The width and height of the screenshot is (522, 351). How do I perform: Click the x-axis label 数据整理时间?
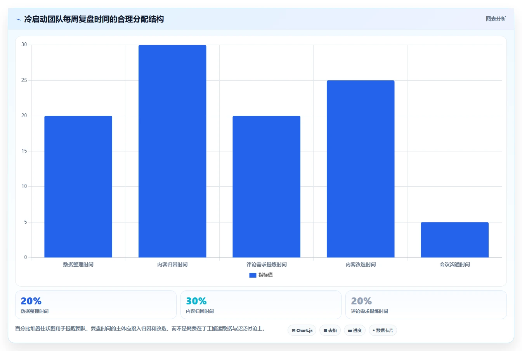[78, 264]
